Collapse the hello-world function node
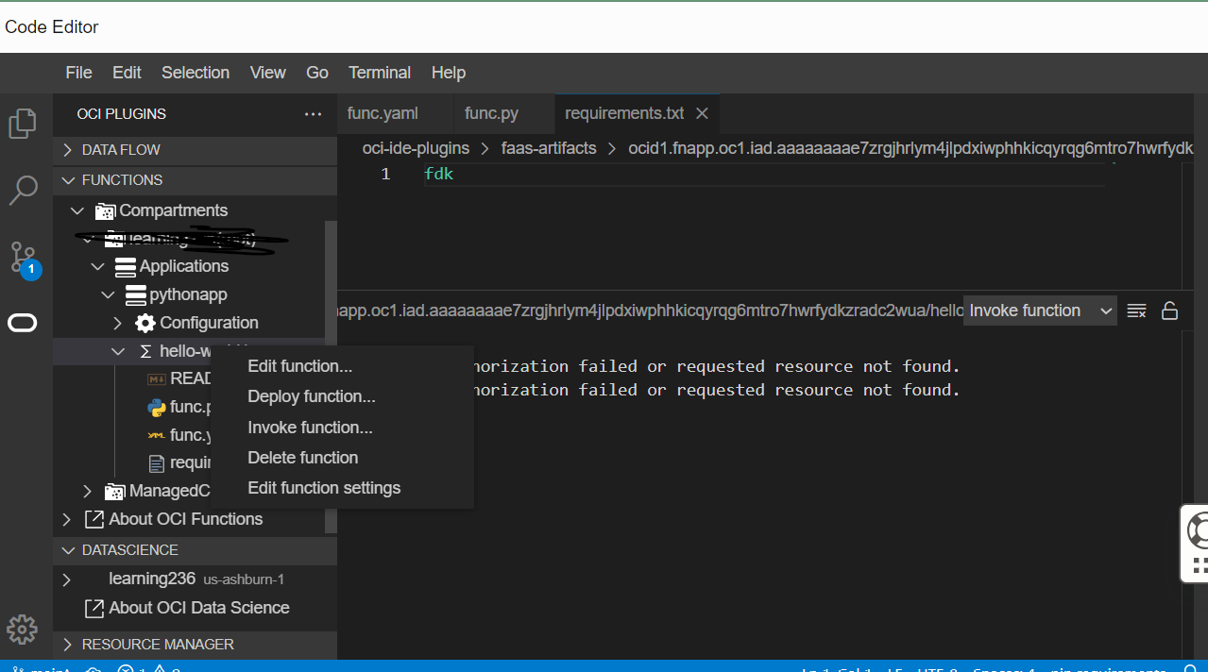 point(118,351)
